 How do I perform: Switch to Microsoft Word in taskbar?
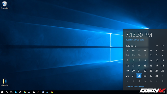coord(43,92)
